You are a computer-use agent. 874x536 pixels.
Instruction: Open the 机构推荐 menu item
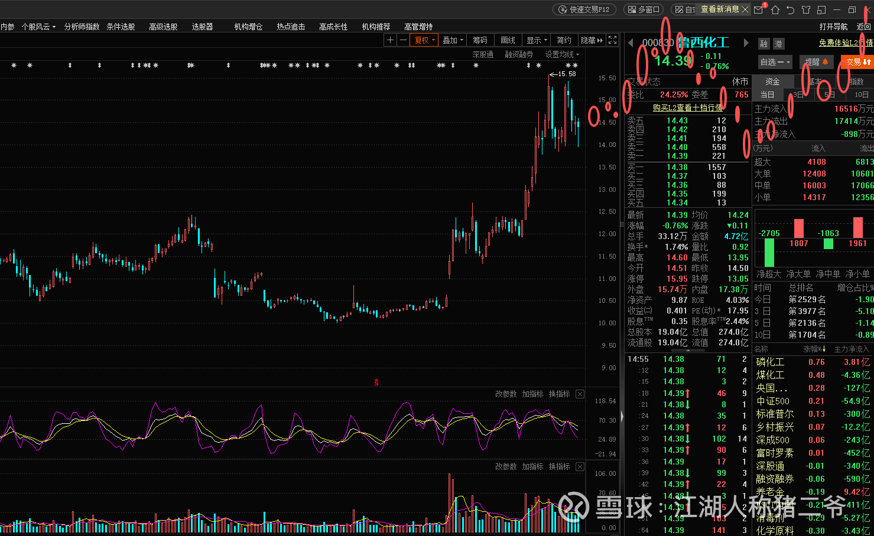coord(376,27)
